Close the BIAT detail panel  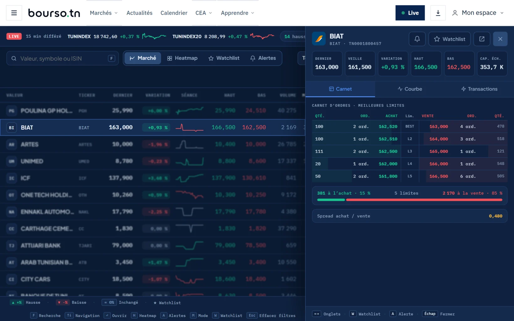coord(500,39)
